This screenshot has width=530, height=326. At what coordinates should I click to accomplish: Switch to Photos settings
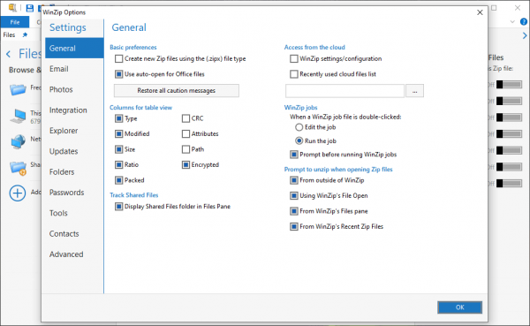(x=74, y=89)
